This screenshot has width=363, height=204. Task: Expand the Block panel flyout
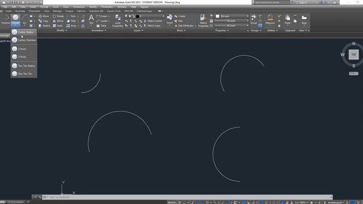click(x=181, y=30)
